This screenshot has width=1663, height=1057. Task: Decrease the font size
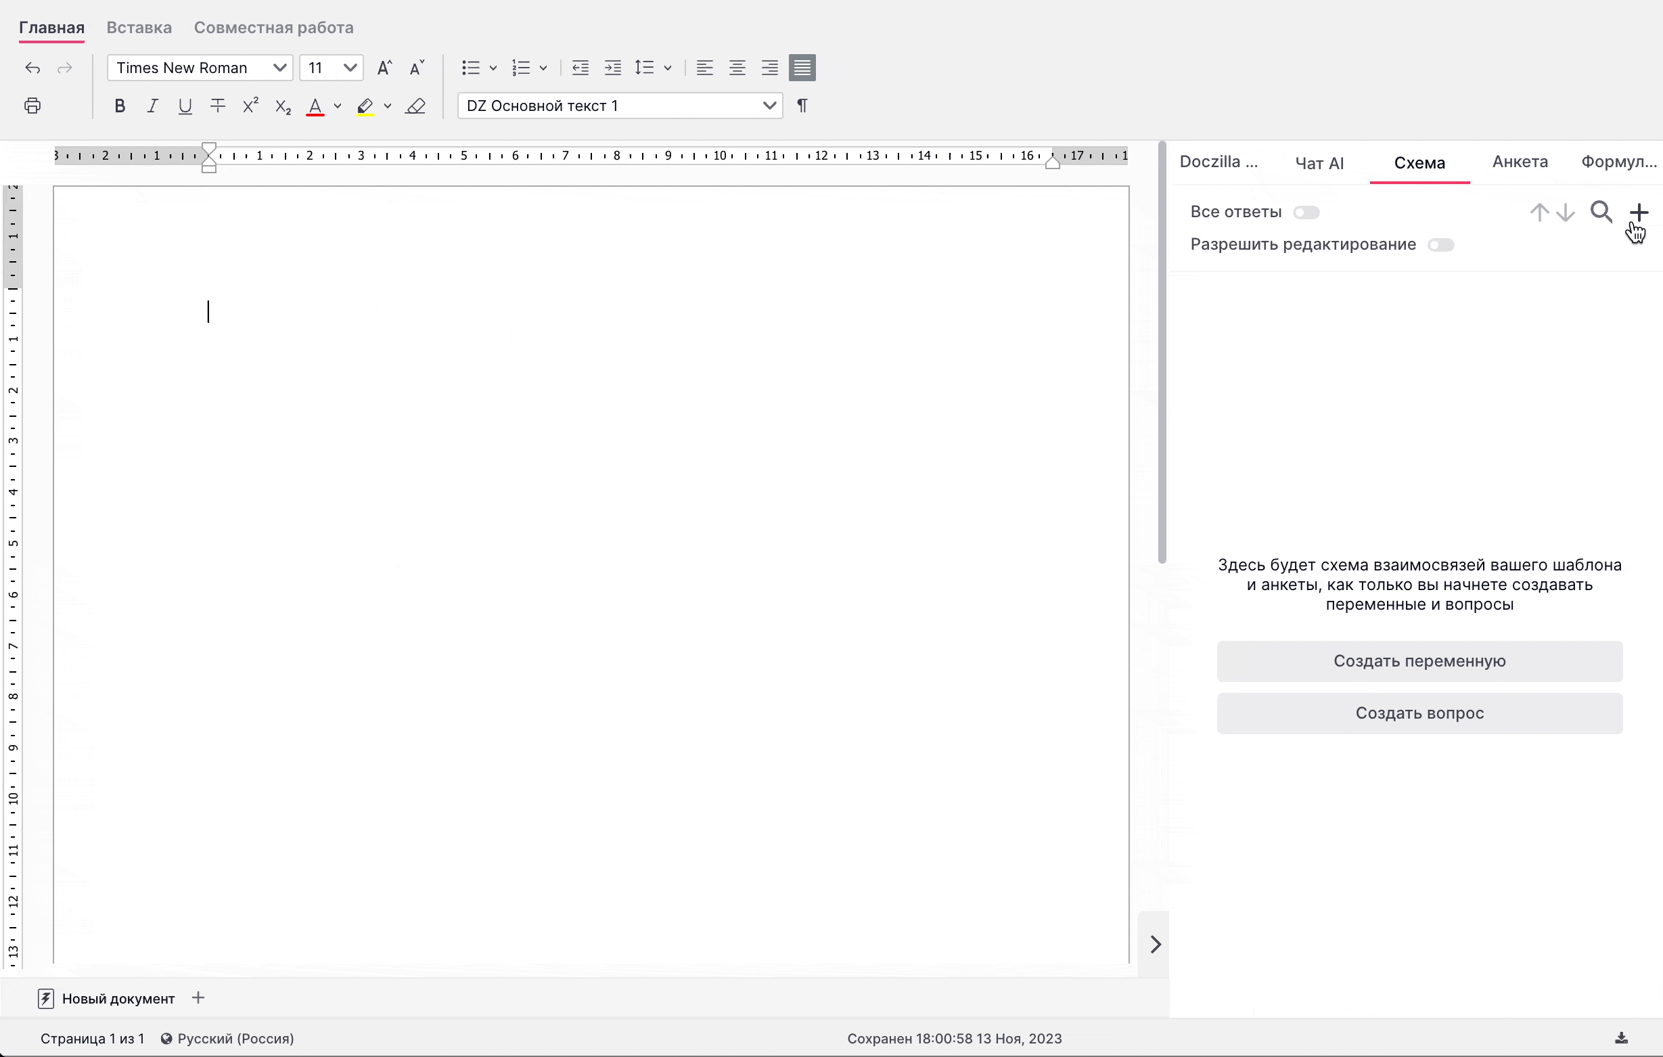[417, 68]
